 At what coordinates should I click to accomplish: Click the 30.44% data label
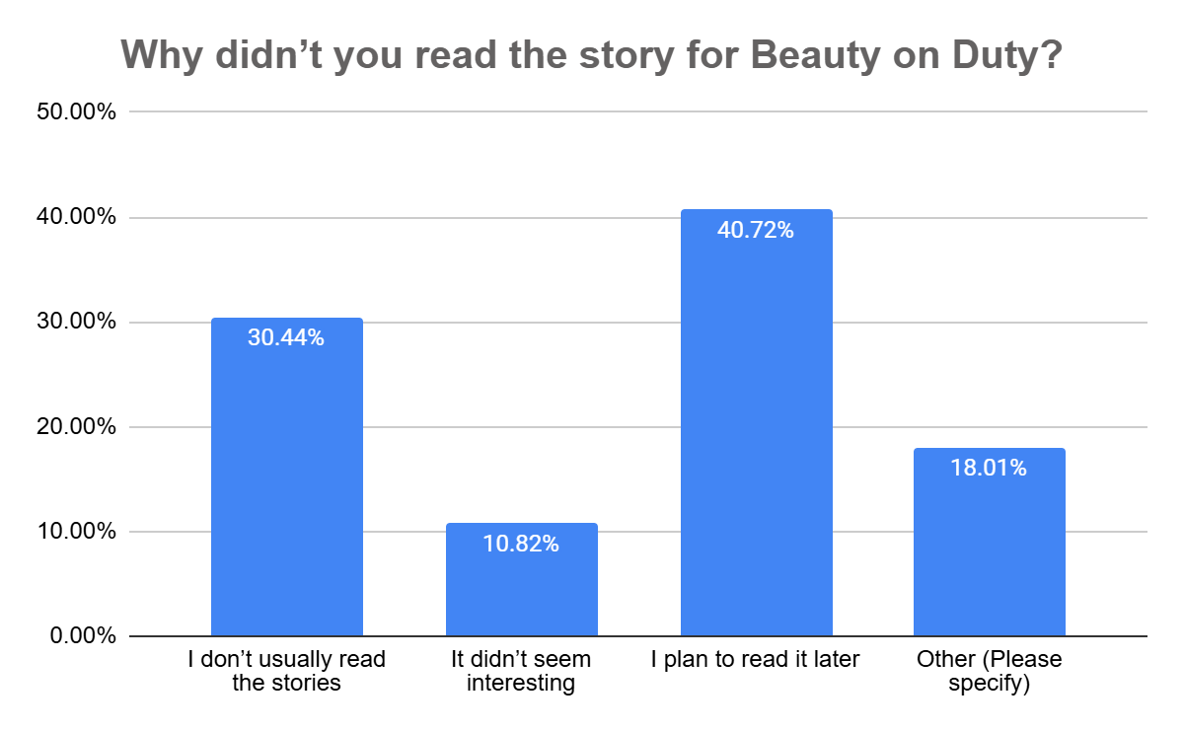[287, 337]
